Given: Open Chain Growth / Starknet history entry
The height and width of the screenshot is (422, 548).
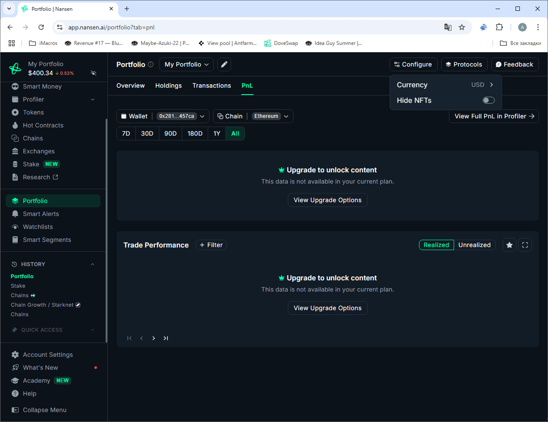Looking at the screenshot, I should [x=46, y=305].
